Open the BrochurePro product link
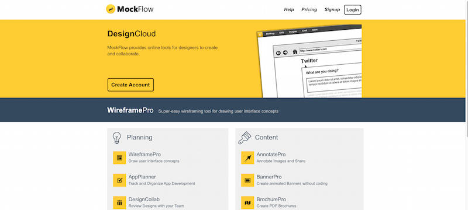This screenshot has width=468, height=210. coord(271,199)
